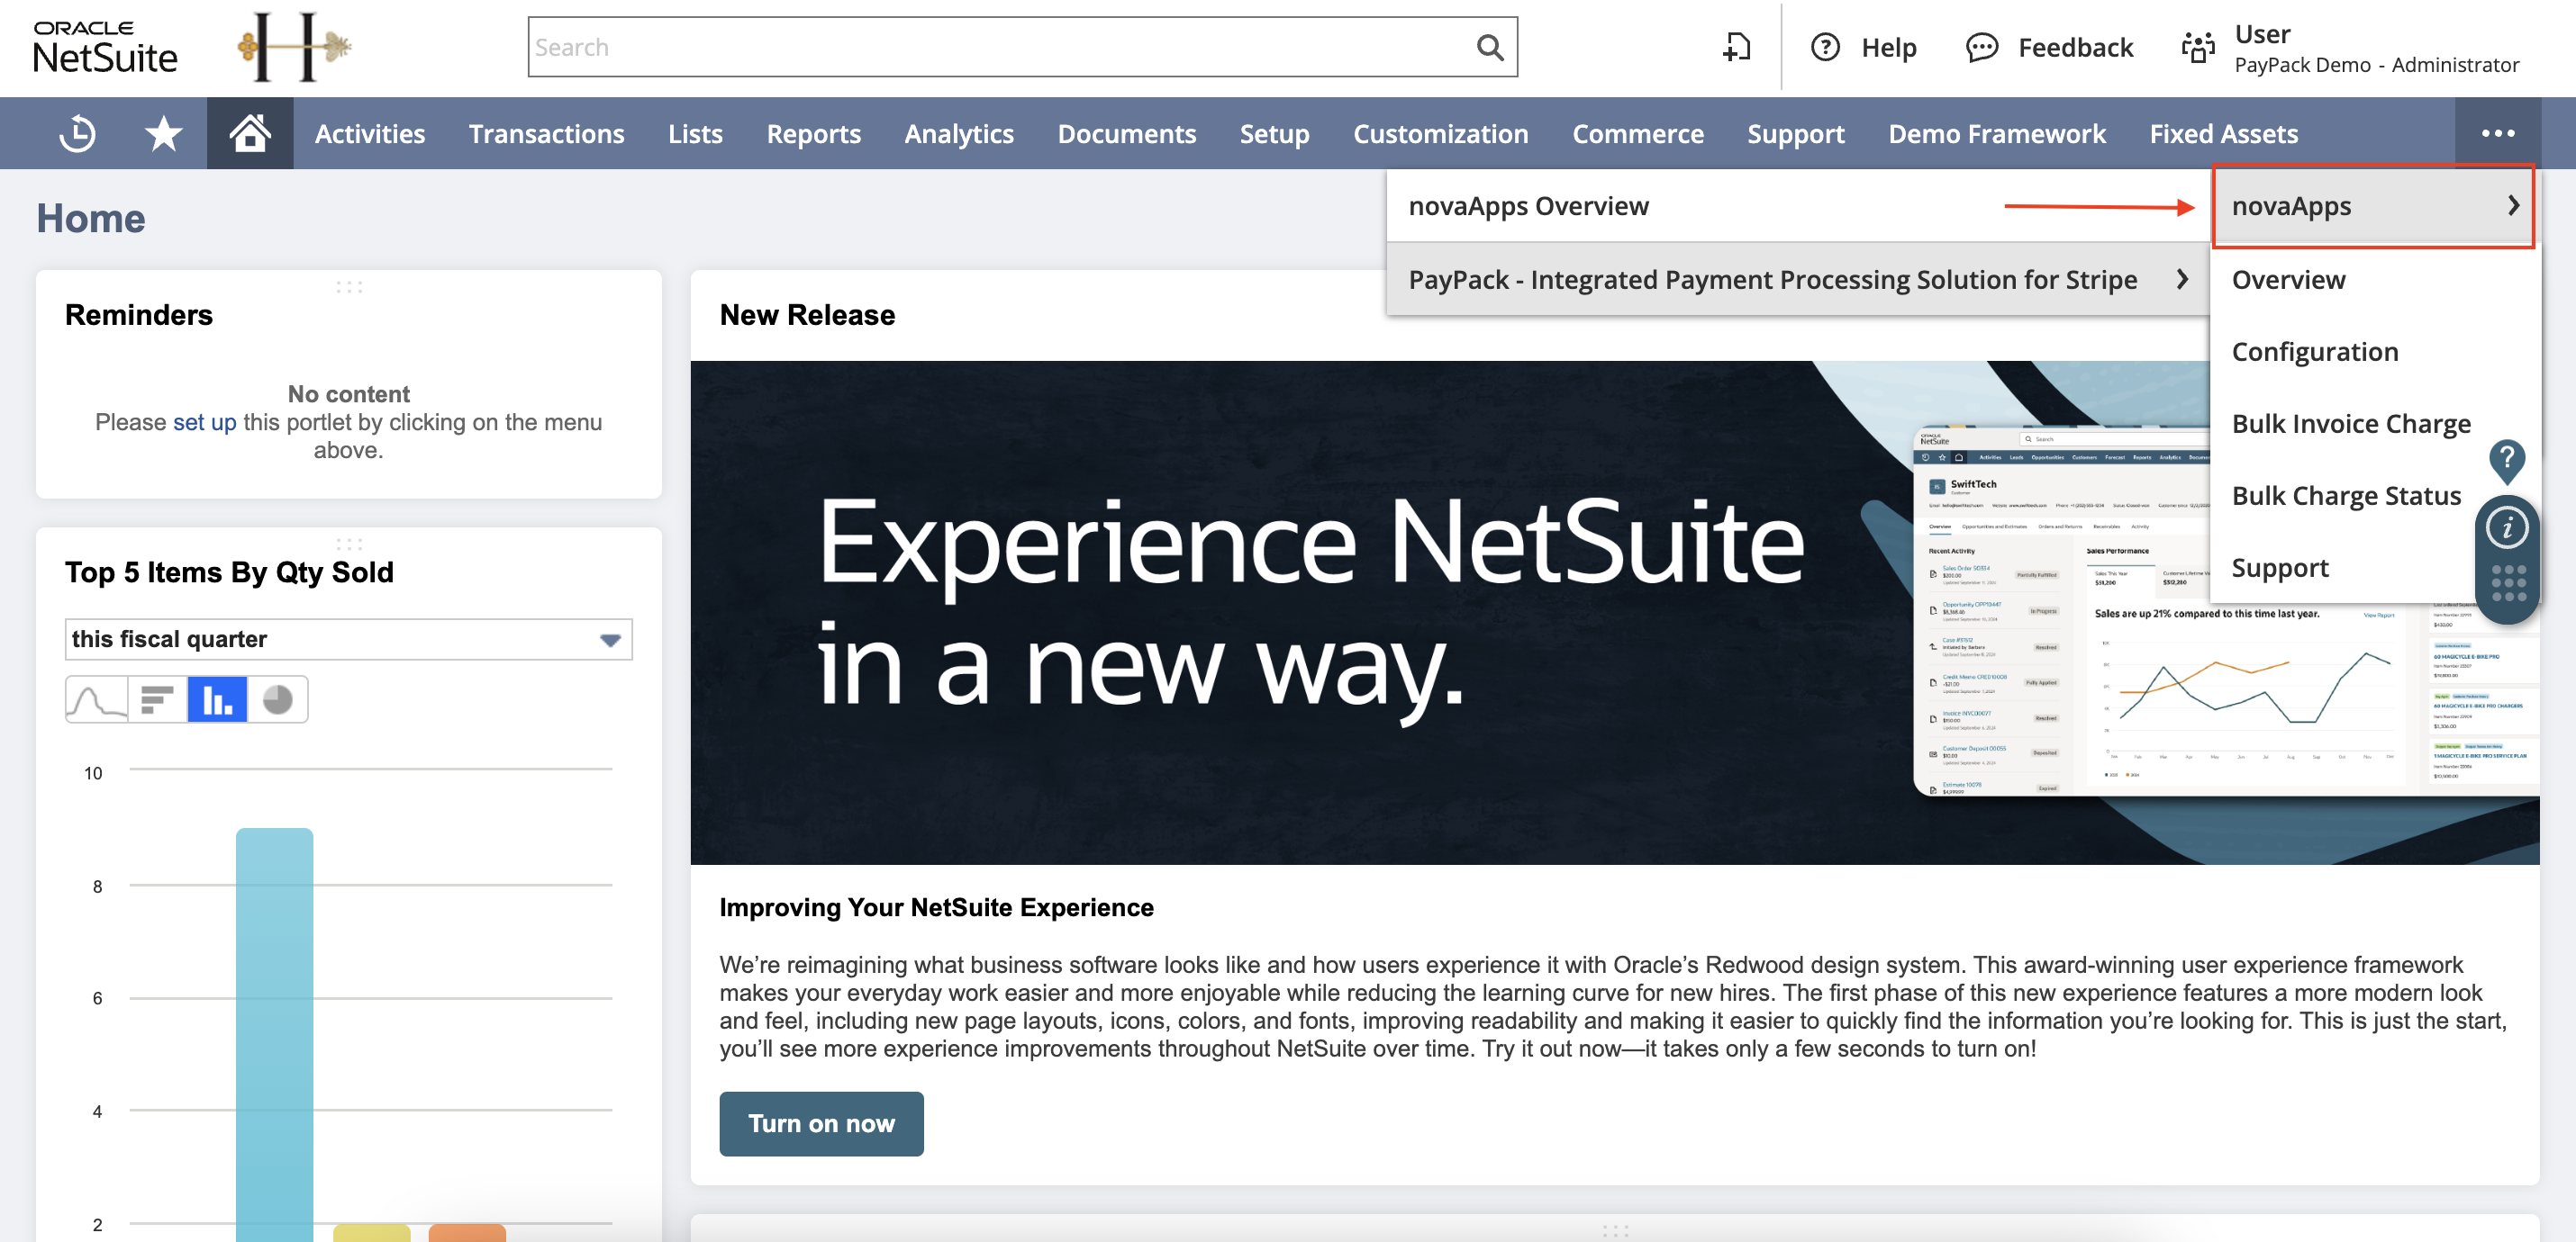Click the yellow bar in chart
The image size is (2576, 1242).
point(371,1233)
